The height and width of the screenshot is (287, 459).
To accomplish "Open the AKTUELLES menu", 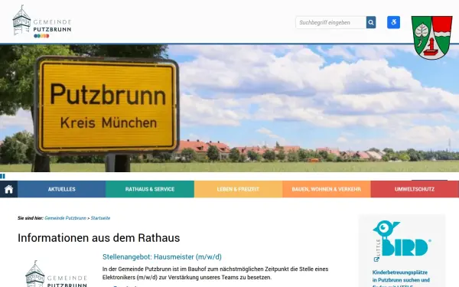I will pyautogui.click(x=61, y=189).
